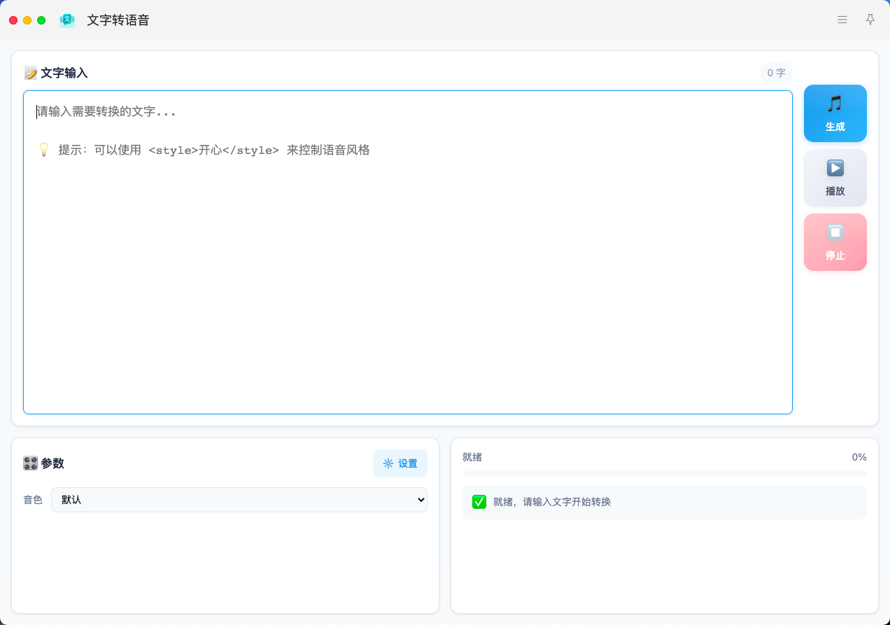Click the 音色 label text
The height and width of the screenshot is (625, 890).
(x=33, y=500)
